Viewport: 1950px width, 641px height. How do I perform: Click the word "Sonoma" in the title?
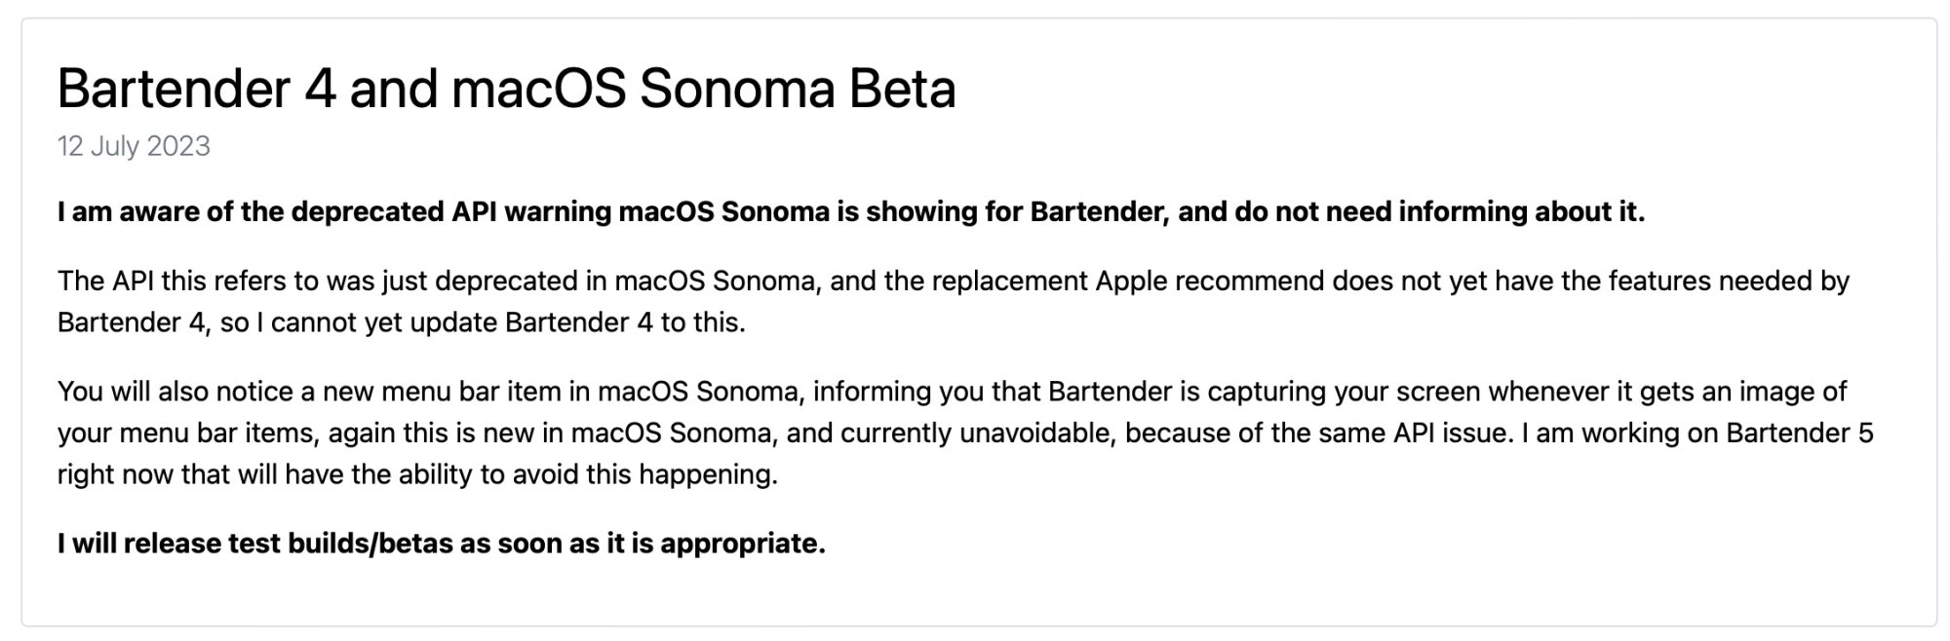point(737,89)
